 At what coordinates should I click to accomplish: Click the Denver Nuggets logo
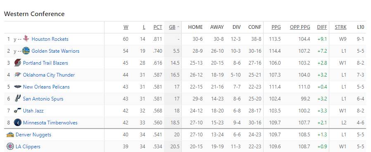pyautogui.click(x=10, y=135)
